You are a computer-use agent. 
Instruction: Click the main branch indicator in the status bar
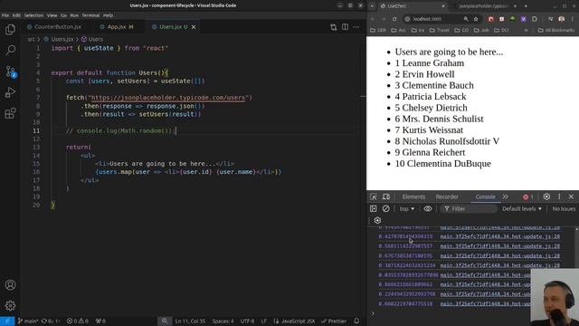point(28,321)
